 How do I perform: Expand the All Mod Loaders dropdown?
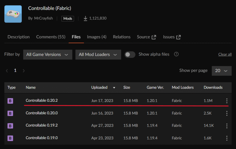click(98, 55)
